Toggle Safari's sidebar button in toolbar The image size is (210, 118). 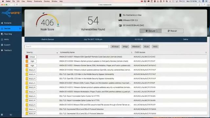coord(17,5)
